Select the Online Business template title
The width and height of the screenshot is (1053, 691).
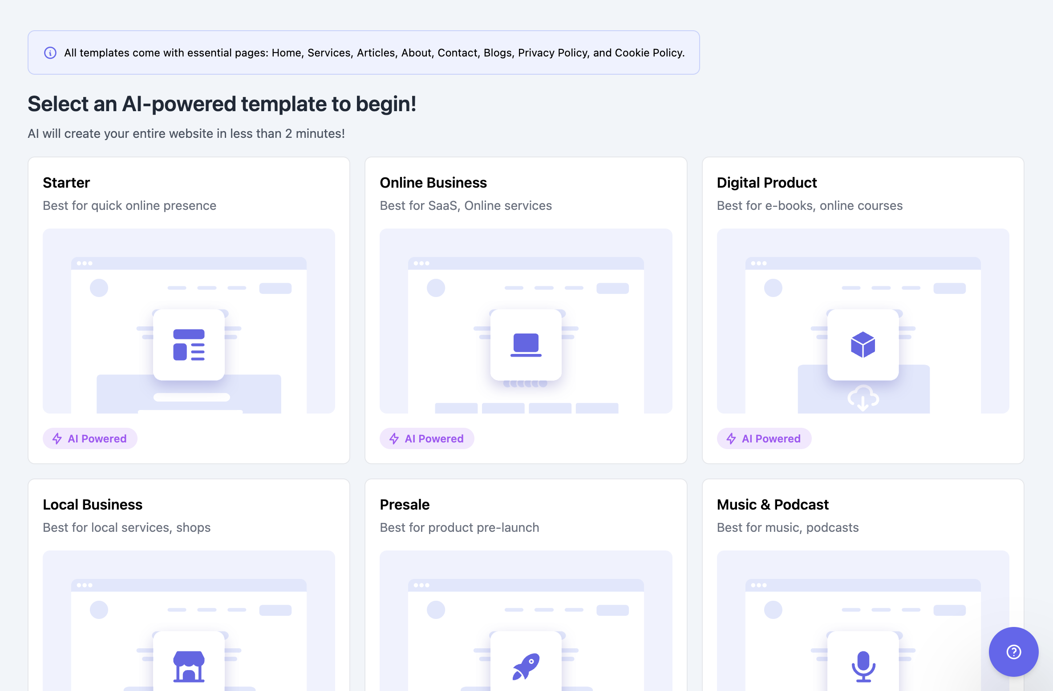pyautogui.click(x=433, y=183)
